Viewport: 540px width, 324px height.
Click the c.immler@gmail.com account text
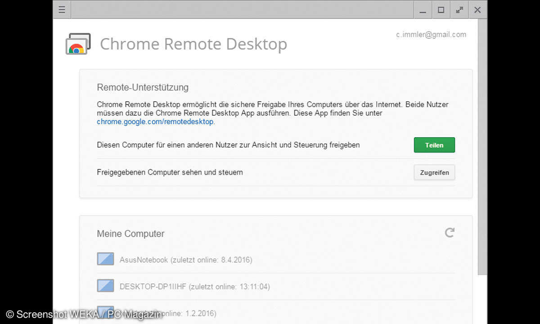click(431, 35)
